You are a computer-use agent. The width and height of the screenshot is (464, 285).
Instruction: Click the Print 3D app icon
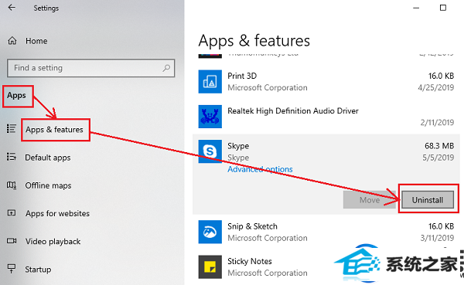(x=210, y=82)
